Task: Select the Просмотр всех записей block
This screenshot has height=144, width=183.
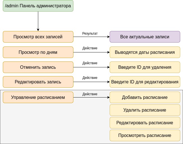Action: (x=38, y=37)
